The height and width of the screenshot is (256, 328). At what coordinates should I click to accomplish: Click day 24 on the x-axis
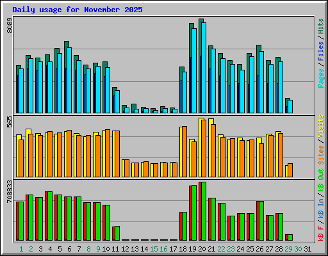coord(240,249)
